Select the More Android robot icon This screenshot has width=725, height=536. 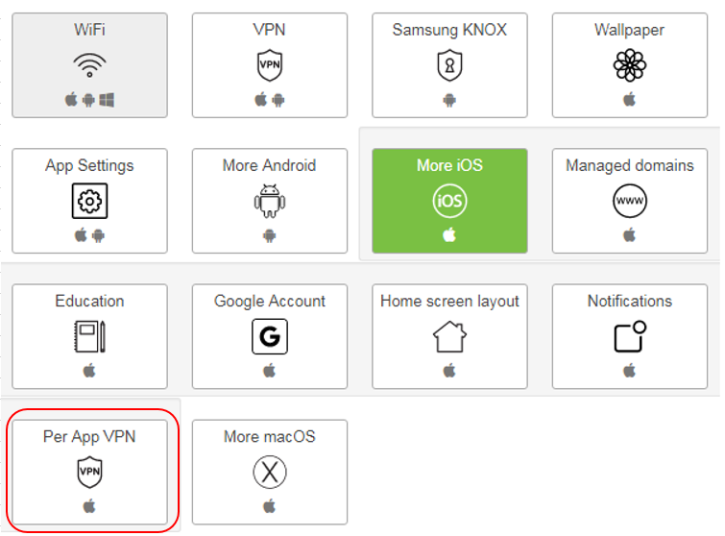270,201
